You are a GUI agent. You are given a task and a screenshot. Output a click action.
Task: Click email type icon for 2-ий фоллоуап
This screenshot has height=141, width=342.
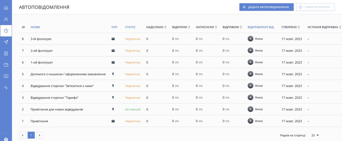tap(113, 51)
